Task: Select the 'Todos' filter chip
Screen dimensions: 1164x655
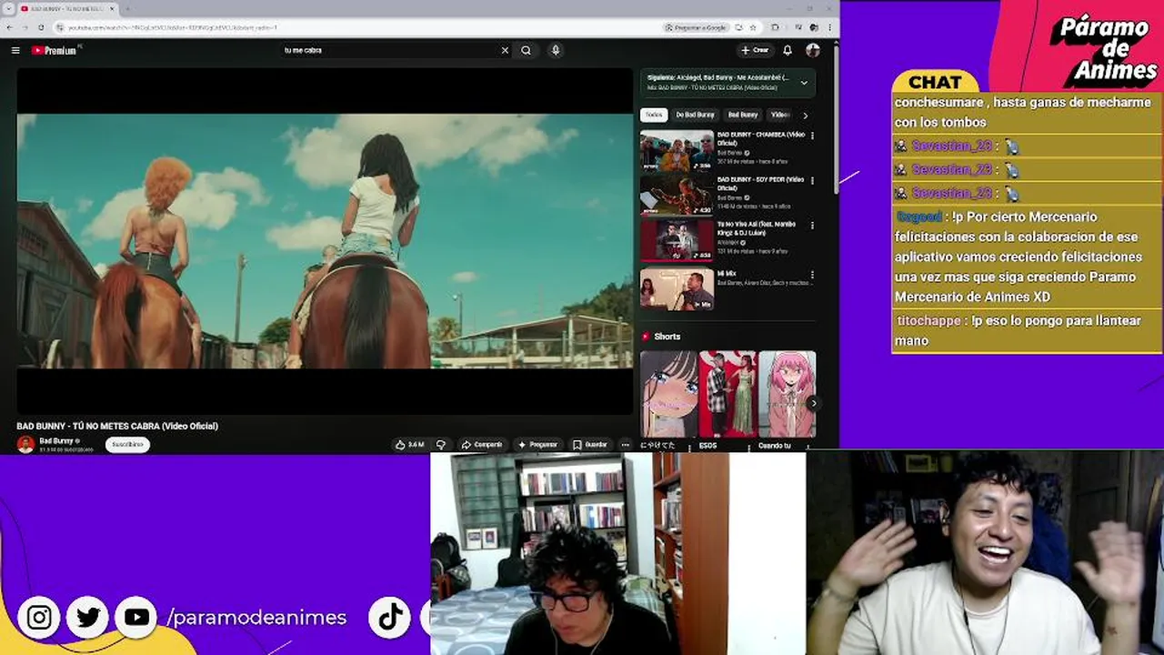Action: coord(654,115)
